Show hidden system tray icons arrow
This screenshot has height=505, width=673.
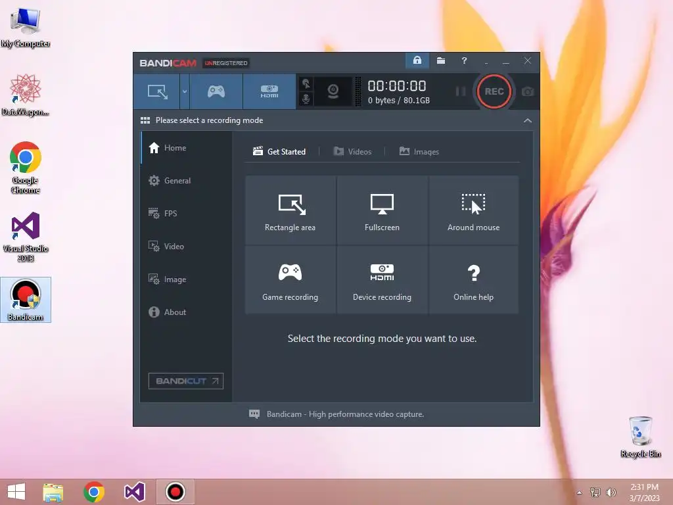tap(580, 493)
